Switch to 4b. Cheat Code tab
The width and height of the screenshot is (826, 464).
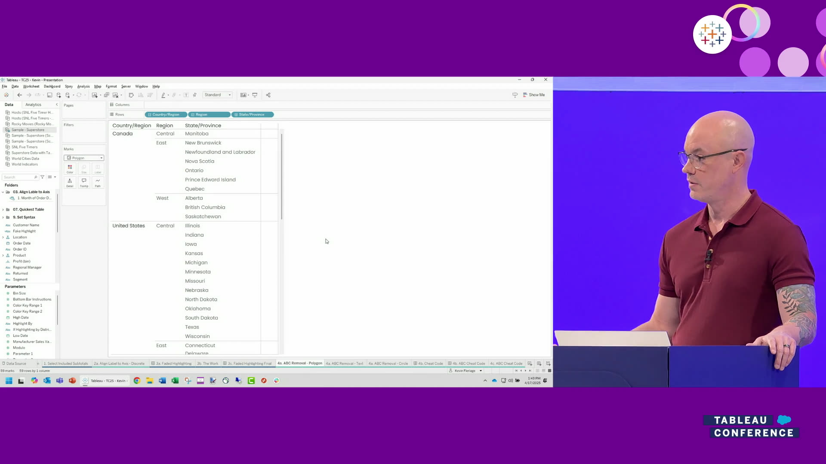[428, 363]
